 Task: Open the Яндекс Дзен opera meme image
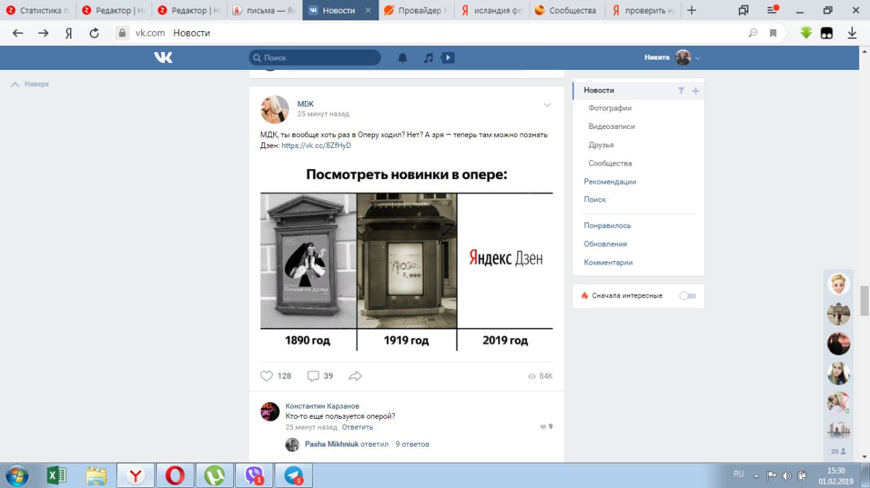pos(406,258)
